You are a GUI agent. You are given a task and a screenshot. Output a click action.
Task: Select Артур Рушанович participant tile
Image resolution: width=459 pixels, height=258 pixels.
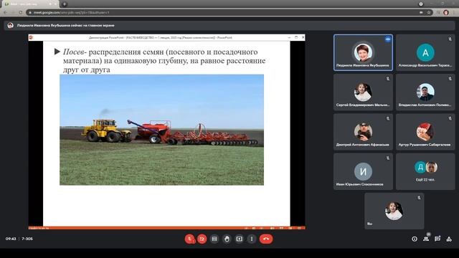[425, 132]
